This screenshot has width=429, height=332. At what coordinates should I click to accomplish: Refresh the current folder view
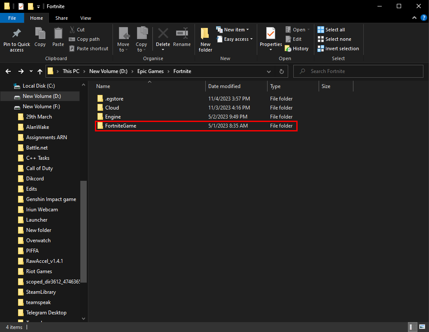coord(282,71)
